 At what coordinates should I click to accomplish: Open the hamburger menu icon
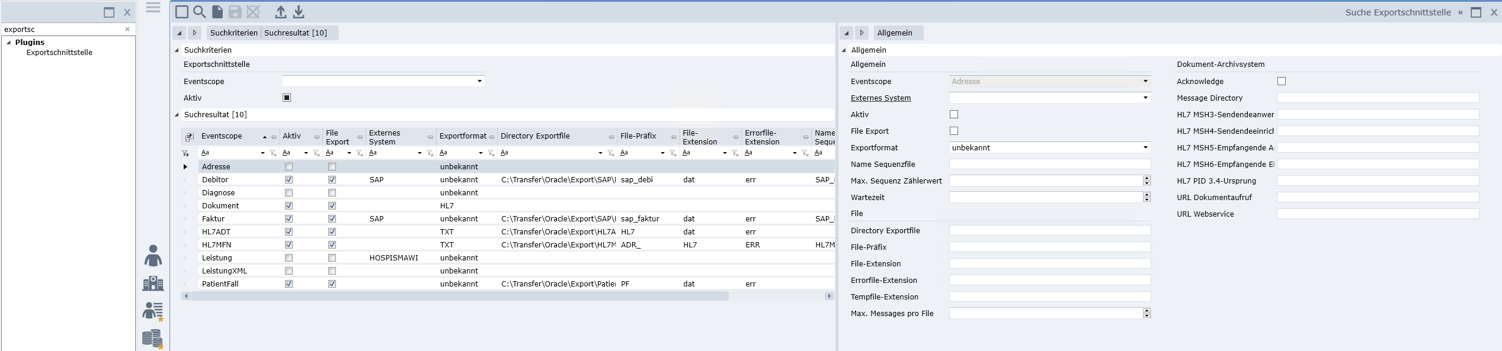point(153,8)
